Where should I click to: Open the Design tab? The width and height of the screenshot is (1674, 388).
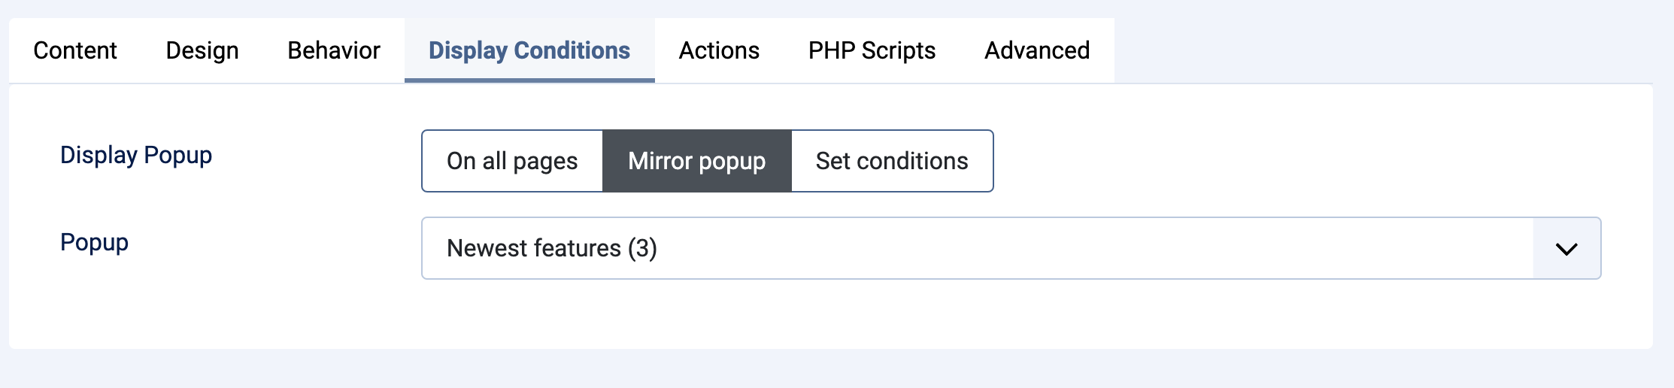pyautogui.click(x=202, y=50)
